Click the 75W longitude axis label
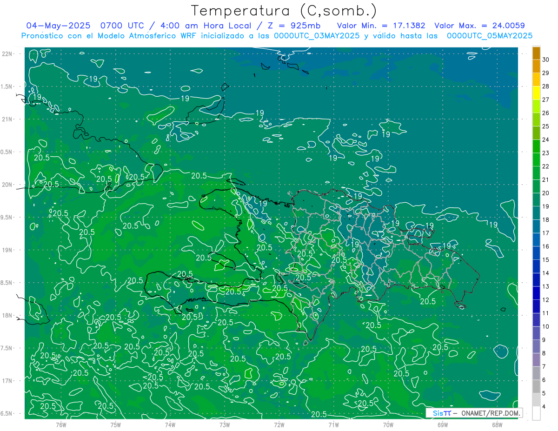The height and width of the screenshot is (431, 558). pos(116,425)
